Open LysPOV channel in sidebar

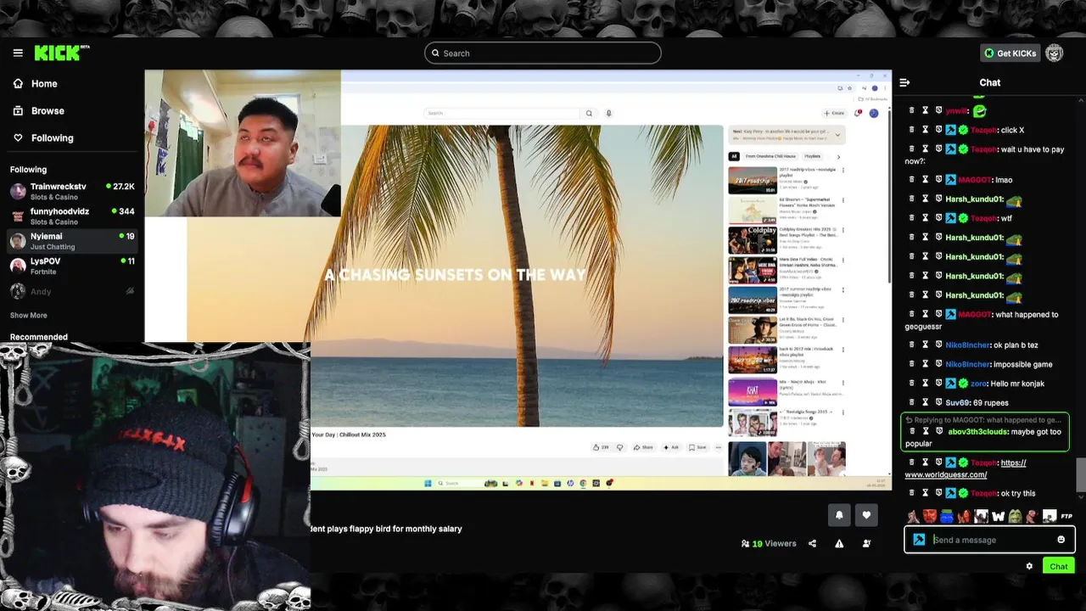[x=72, y=266]
